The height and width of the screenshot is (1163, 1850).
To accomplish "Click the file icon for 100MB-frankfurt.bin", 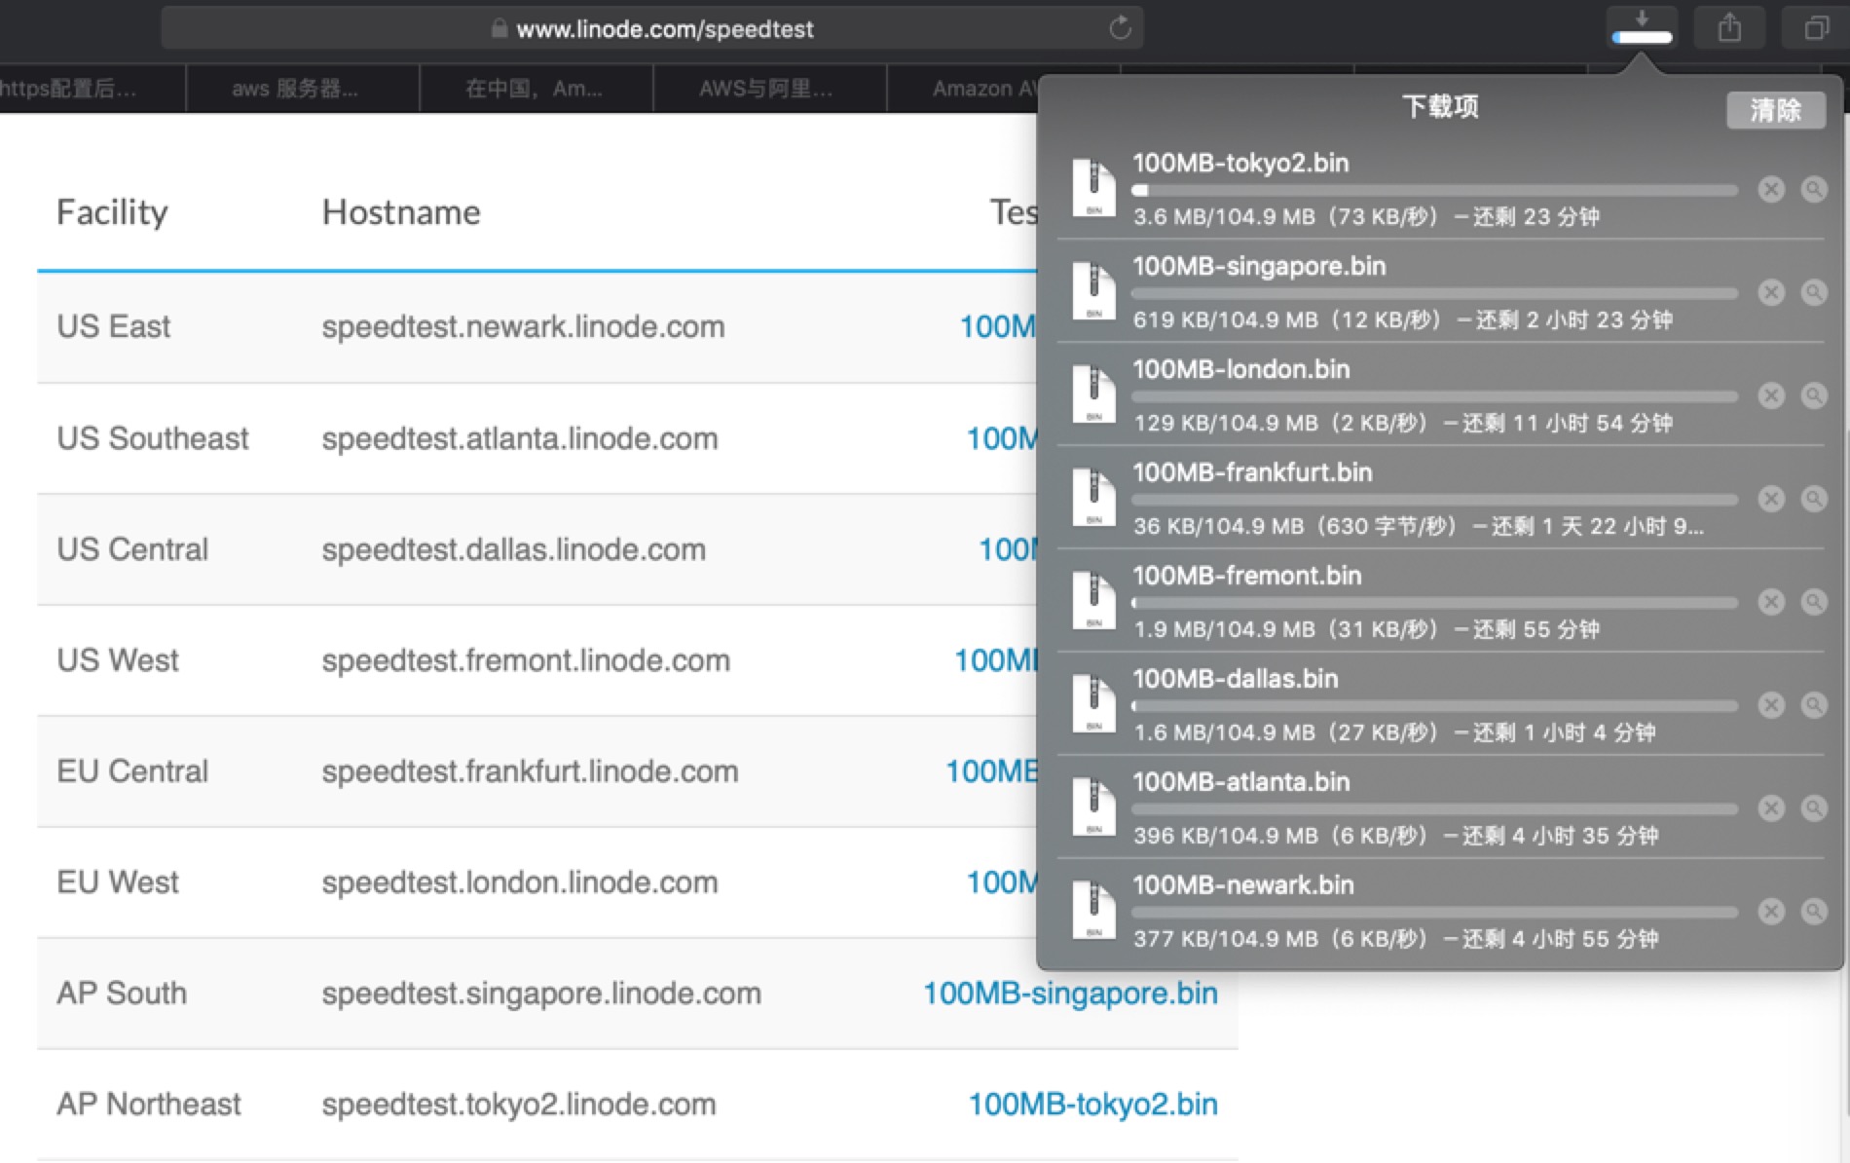I will point(1093,498).
